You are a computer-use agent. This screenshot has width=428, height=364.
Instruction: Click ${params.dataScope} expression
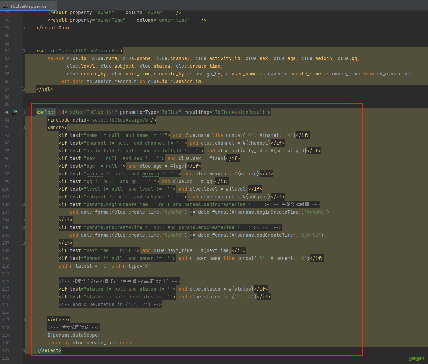(x=74, y=335)
